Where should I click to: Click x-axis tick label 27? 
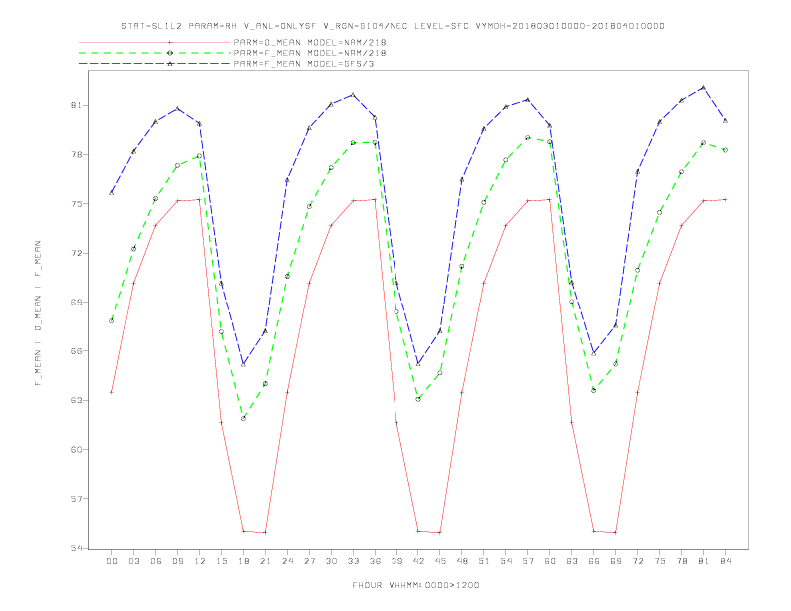tap(309, 561)
